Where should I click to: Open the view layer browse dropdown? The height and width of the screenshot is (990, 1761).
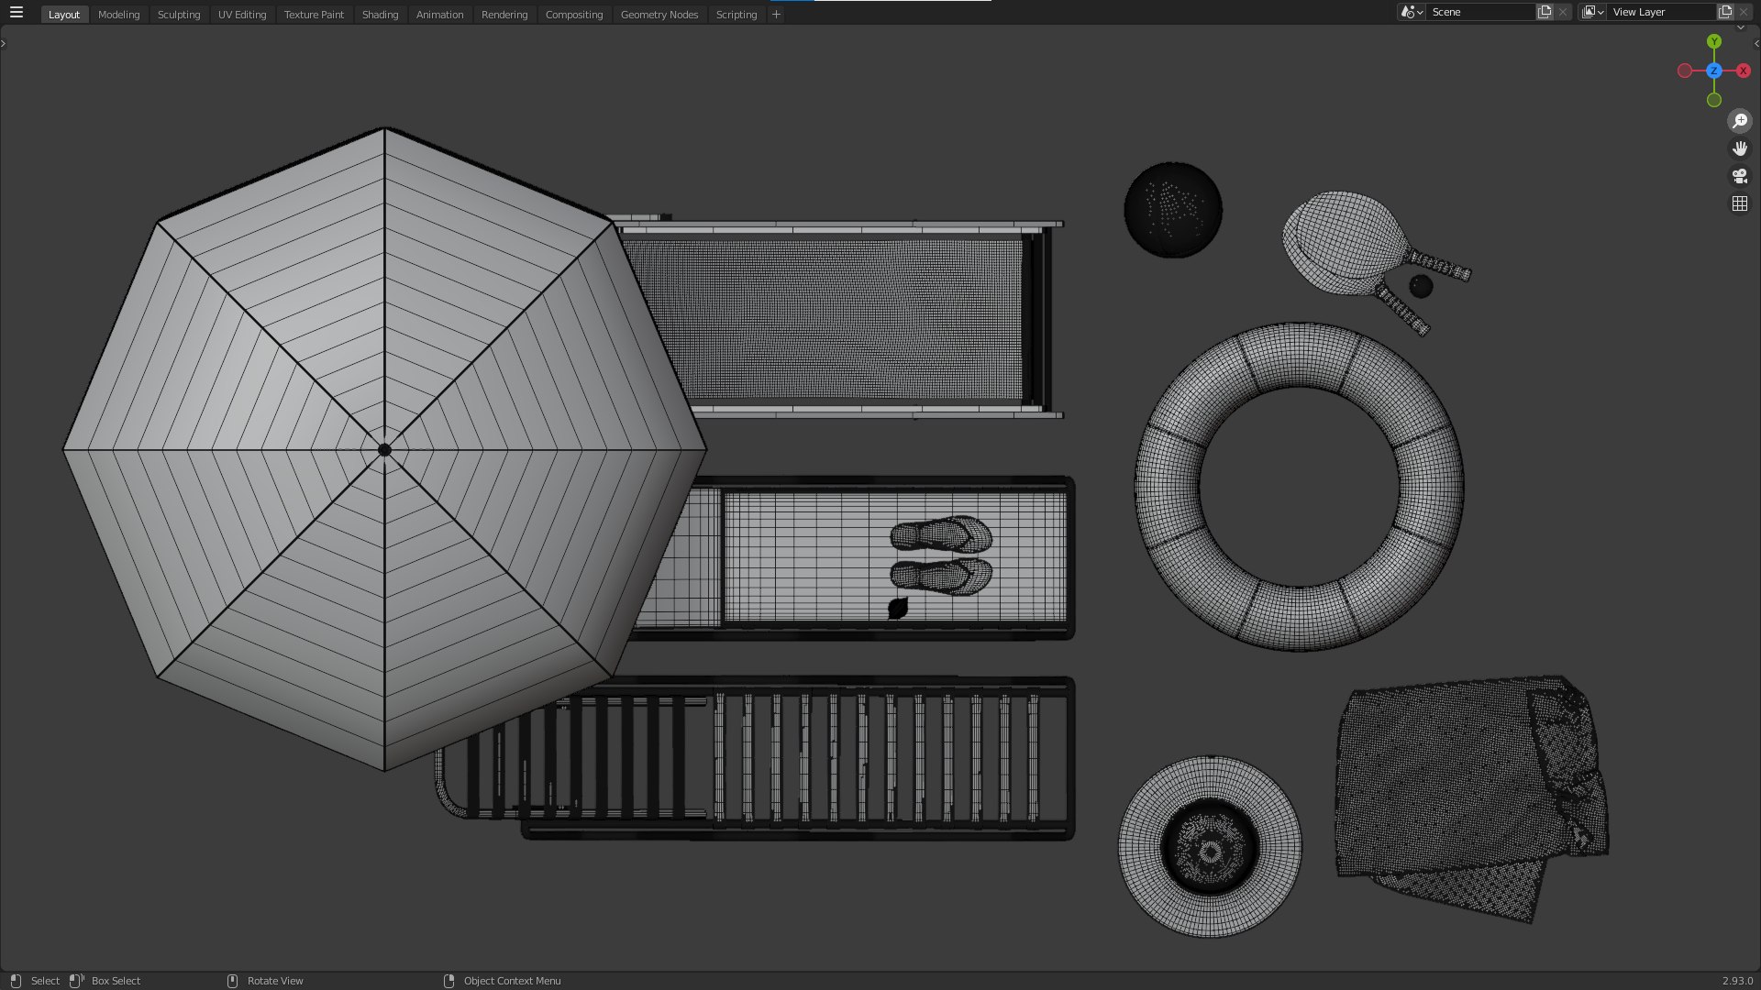pos(1592,12)
